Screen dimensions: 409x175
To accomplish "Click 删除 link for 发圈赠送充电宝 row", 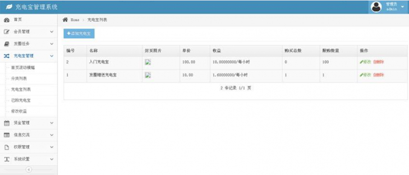I will [x=378, y=75].
